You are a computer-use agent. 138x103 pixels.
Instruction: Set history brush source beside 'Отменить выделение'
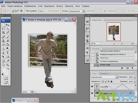click(x=92, y=61)
